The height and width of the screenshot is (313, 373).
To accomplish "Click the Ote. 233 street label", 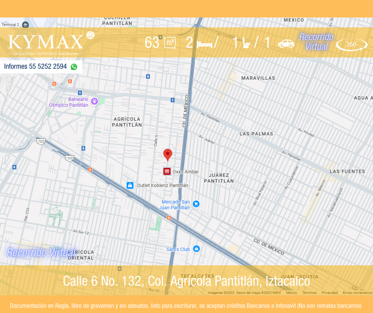I will pos(27,214).
